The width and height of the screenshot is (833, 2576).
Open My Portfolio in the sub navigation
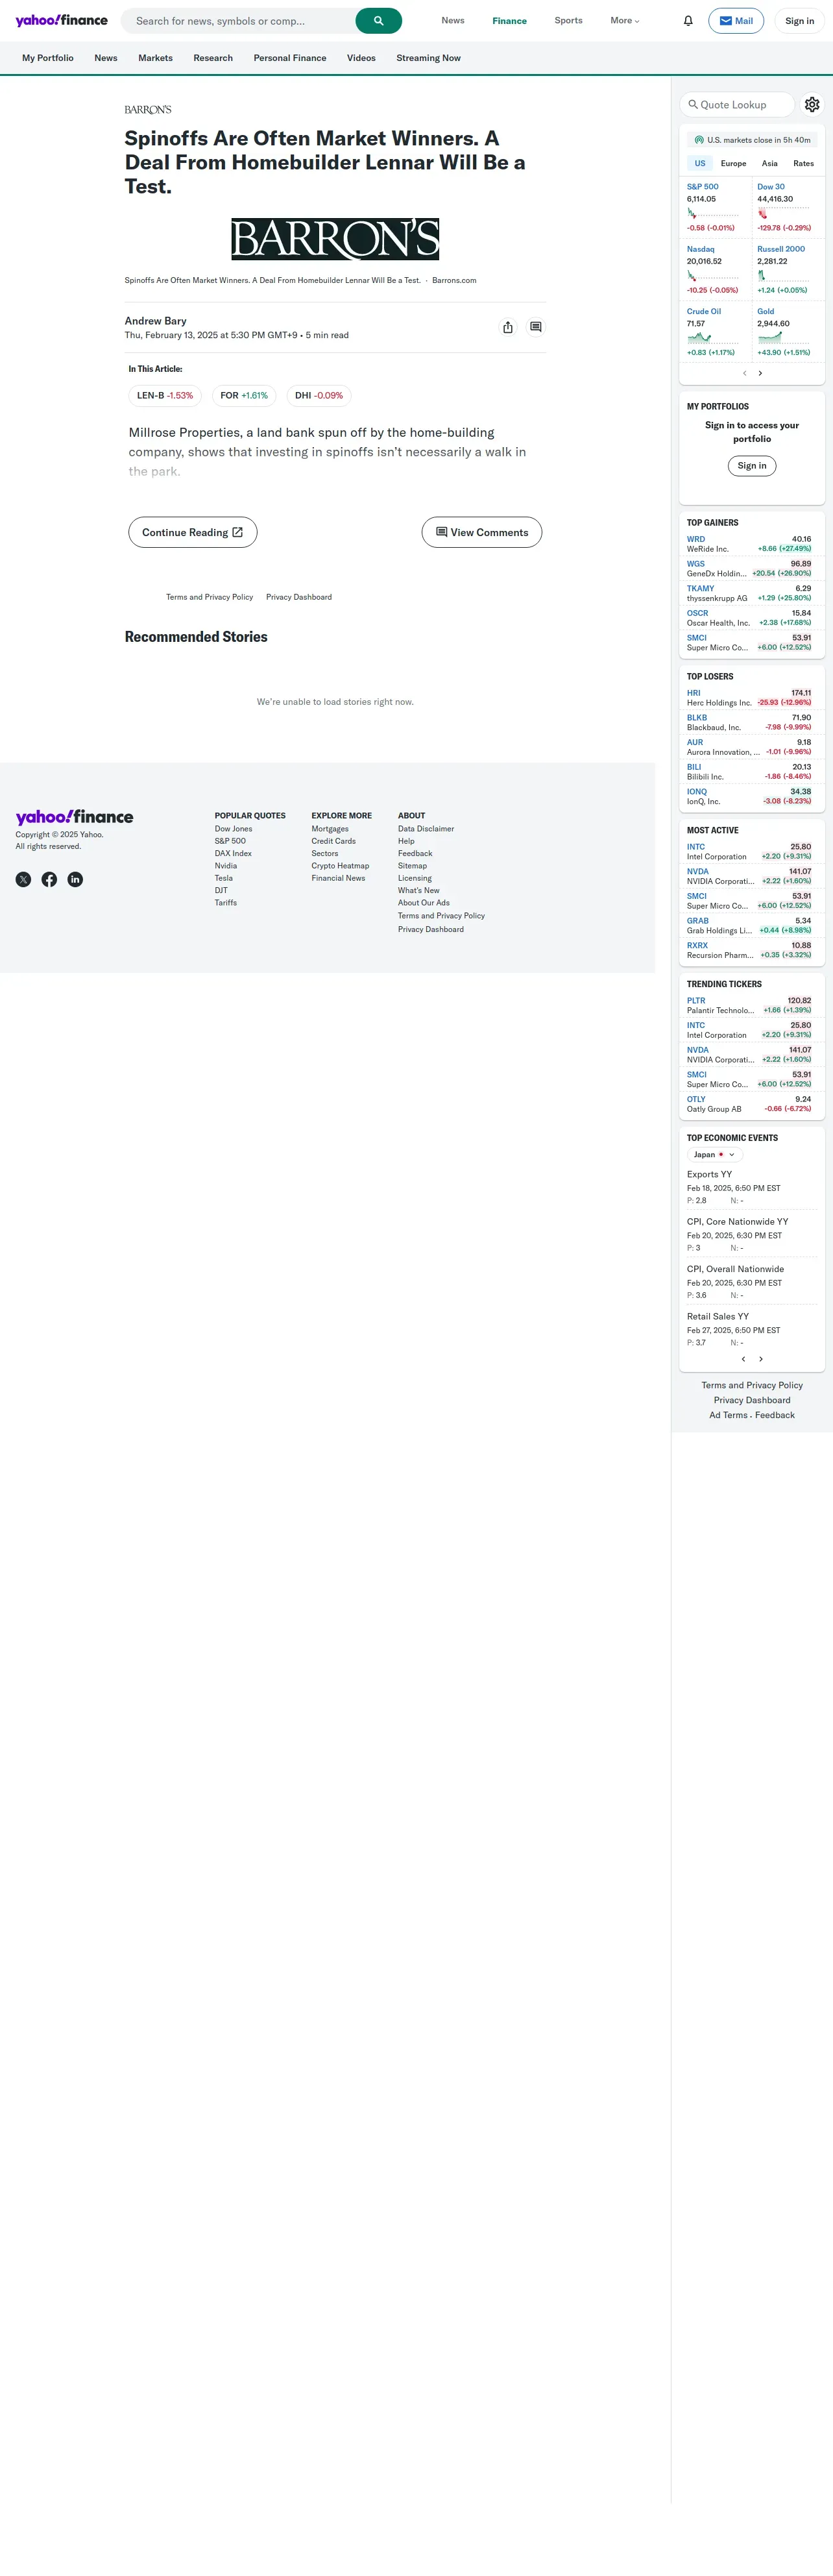[x=48, y=58]
